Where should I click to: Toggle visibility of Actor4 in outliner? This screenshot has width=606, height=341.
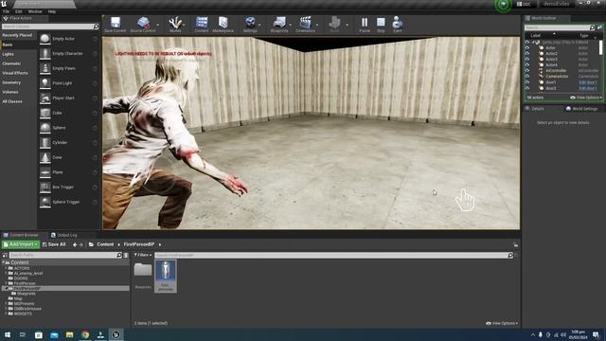(x=527, y=65)
